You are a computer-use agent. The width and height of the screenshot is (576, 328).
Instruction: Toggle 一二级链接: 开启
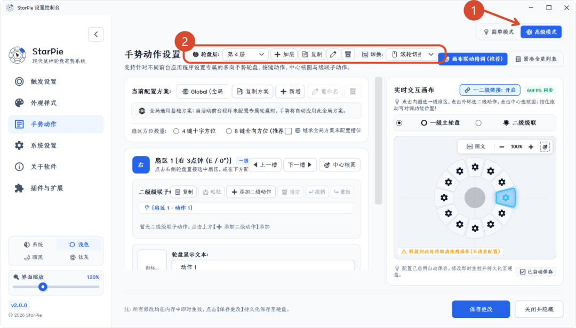click(x=490, y=90)
